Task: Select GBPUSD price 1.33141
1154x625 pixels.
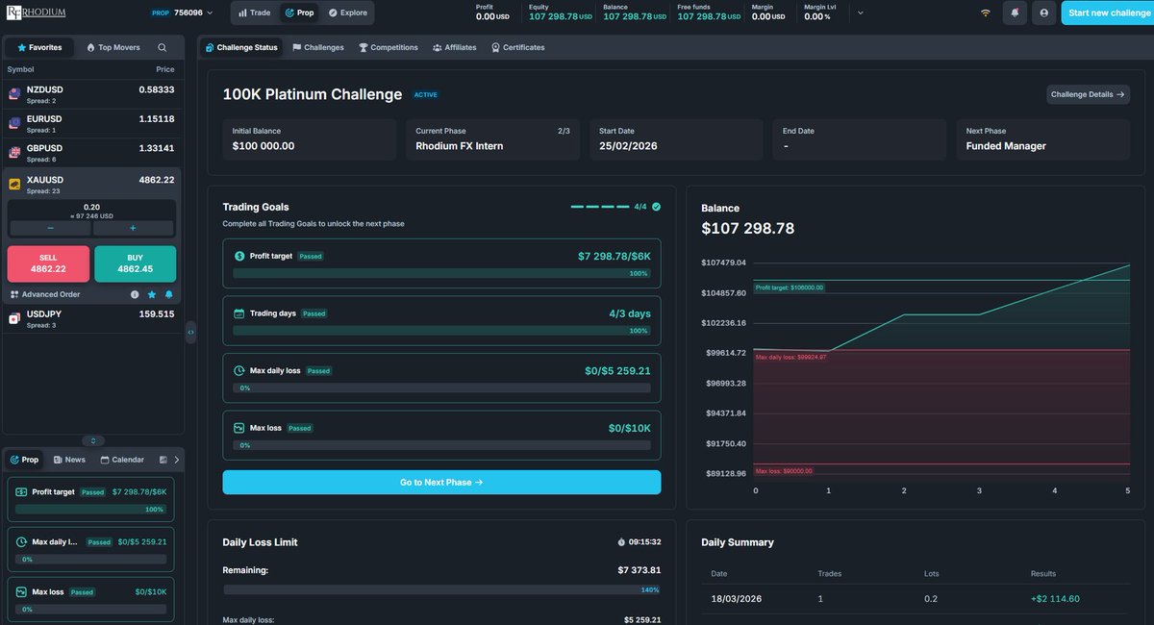Action: coord(157,148)
